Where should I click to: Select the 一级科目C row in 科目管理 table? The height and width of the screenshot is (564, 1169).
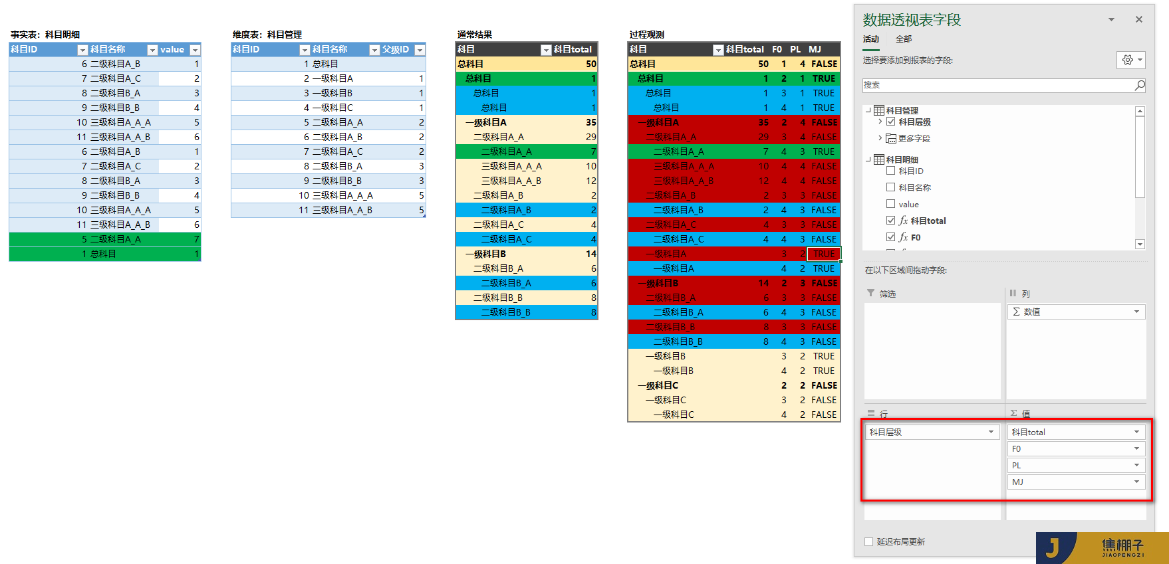click(328, 108)
